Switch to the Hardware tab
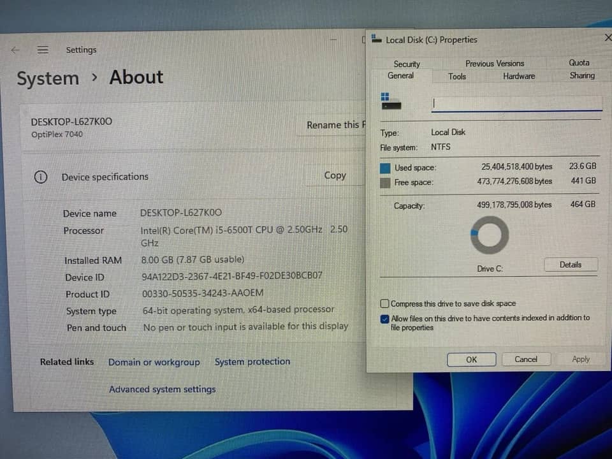 519,76
